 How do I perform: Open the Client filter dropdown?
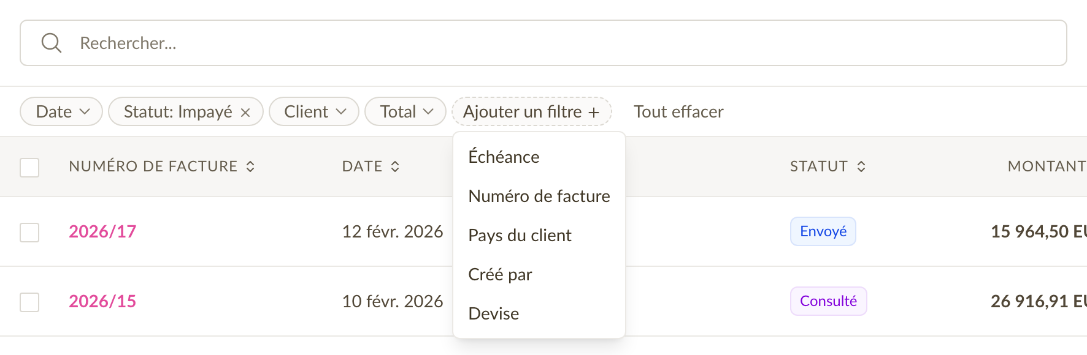tap(314, 111)
